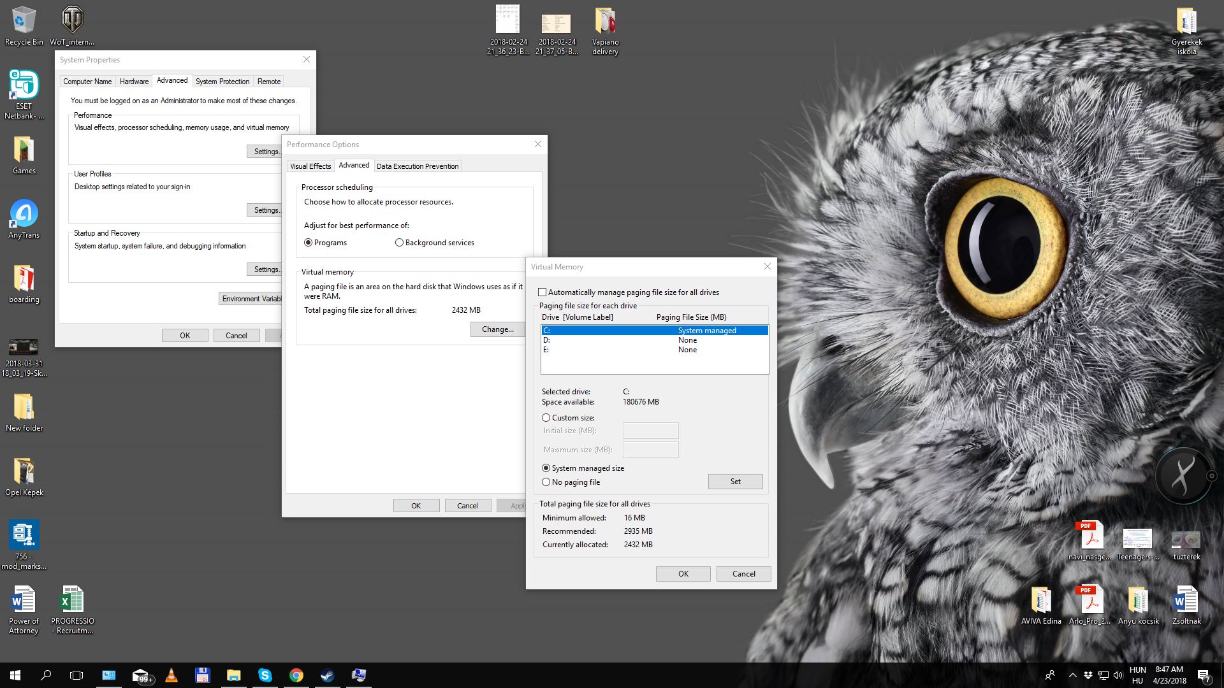The width and height of the screenshot is (1224, 688).
Task: Click Set button in Virtual Memory
Action: [x=735, y=482]
